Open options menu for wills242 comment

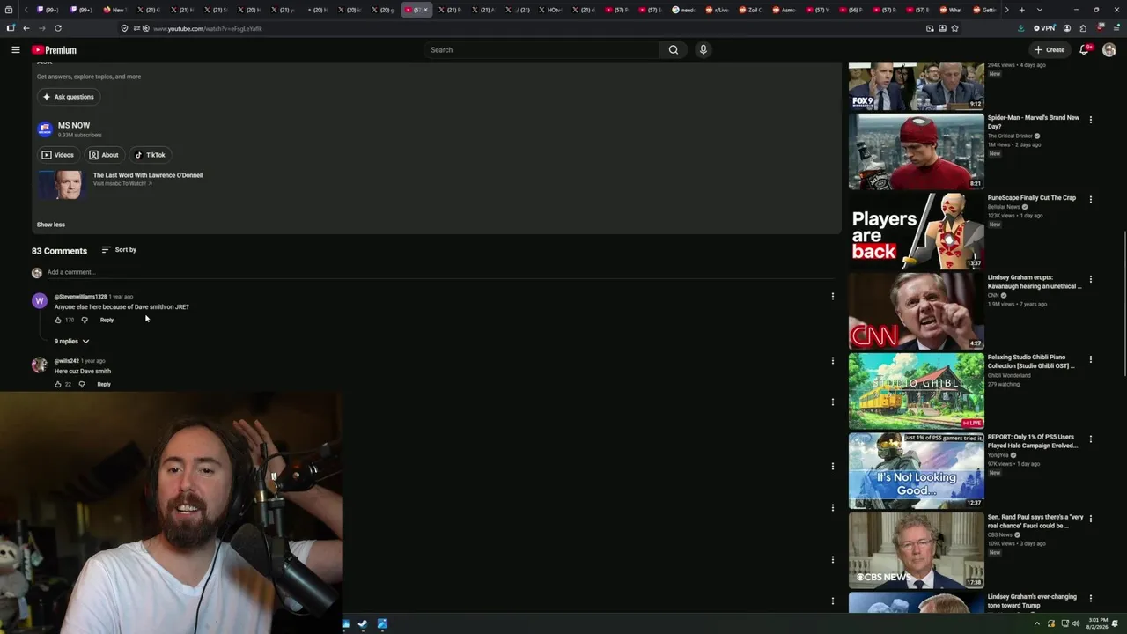(832, 360)
